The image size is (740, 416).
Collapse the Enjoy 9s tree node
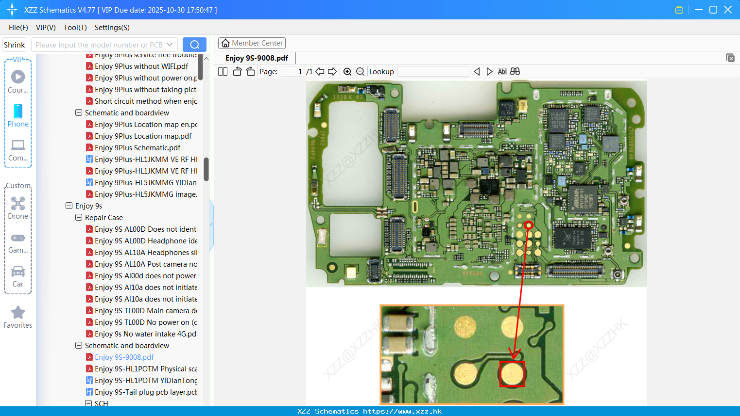[x=69, y=206]
